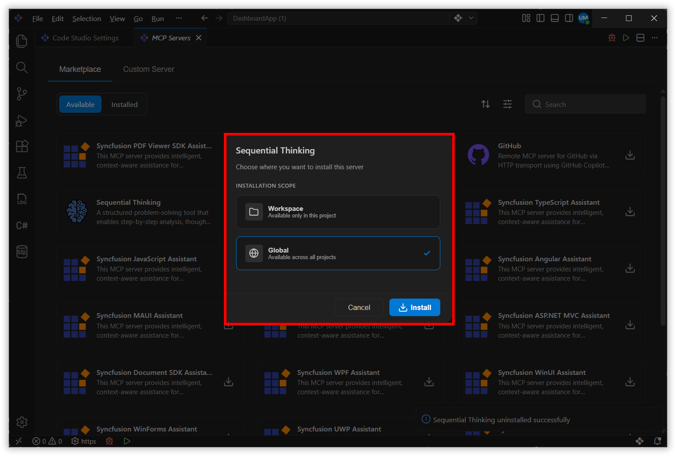
Task: Open the SQL database view
Action: click(x=22, y=252)
